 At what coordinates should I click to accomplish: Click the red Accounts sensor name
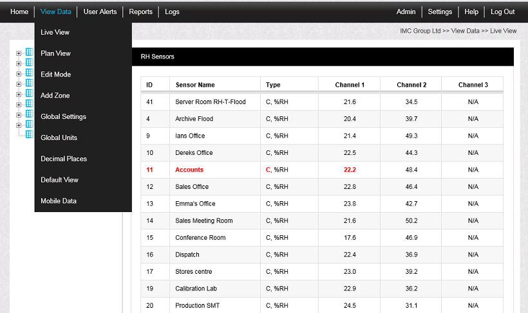[189, 170]
